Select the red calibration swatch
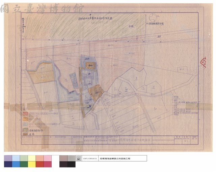This screenshot has height=172, width=216. coord(40,164)
